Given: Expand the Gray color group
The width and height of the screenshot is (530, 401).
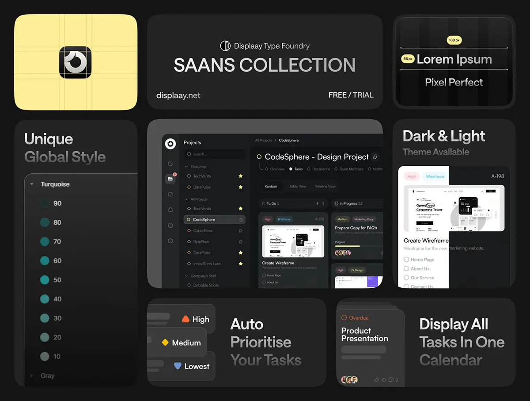Looking at the screenshot, I should click(32, 376).
